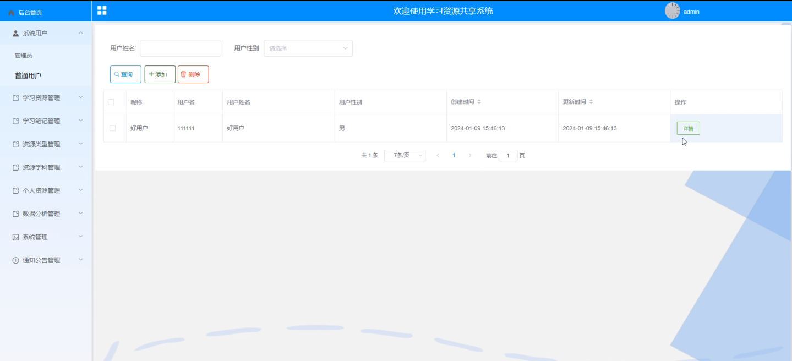Expand the 通知公告管理 chevron
Image resolution: width=792 pixels, height=361 pixels.
coord(81,260)
